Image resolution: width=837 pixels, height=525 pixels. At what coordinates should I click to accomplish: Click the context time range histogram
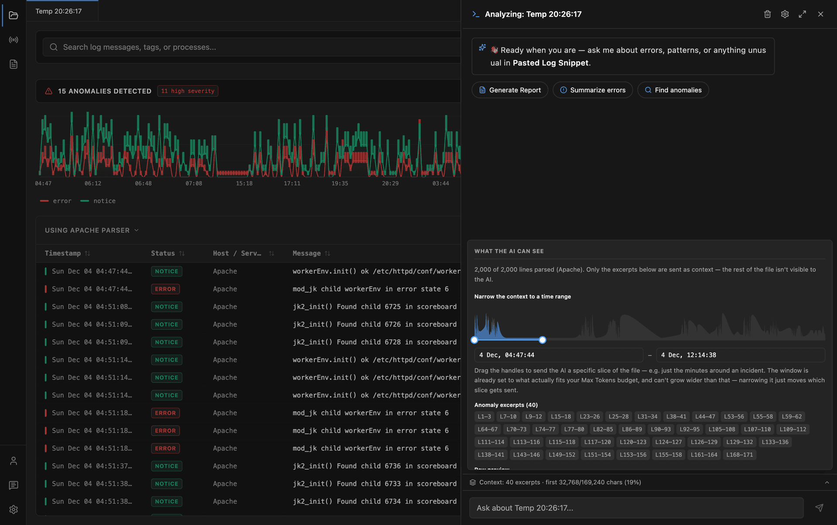650,326
